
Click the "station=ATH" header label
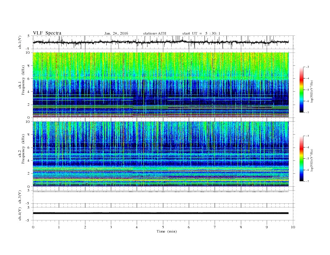(155, 33)
